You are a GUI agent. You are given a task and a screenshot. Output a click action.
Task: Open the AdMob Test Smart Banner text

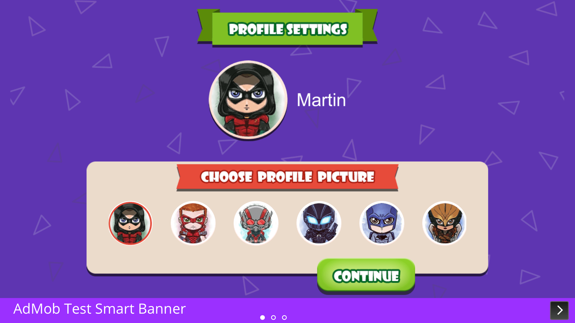click(x=99, y=309)
